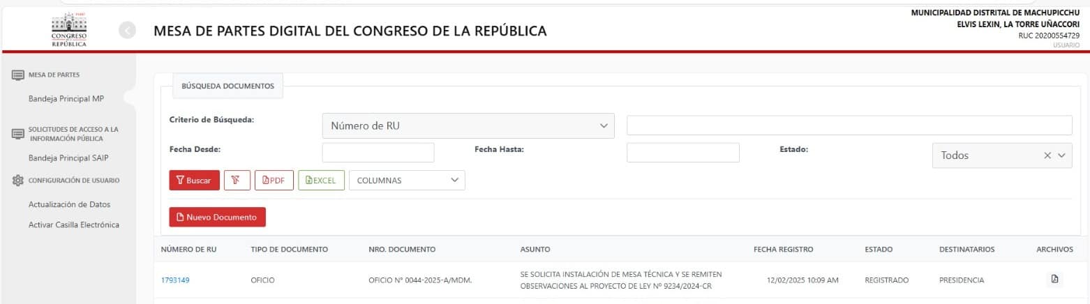
Task: Click the 12/02/2025 10:09 AM date cell
Action: click(802, 280)
